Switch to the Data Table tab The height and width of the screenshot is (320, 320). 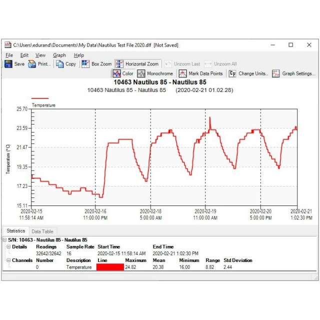click(42, 231)
